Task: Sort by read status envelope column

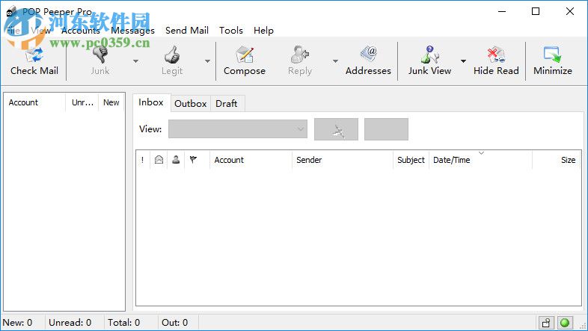Action: coord(159,160)
